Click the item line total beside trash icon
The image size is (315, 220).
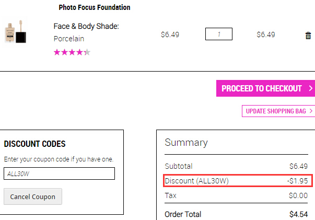click(x=266, y=34)
